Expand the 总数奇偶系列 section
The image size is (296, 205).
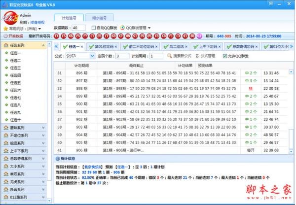click(x=43, y=159)
